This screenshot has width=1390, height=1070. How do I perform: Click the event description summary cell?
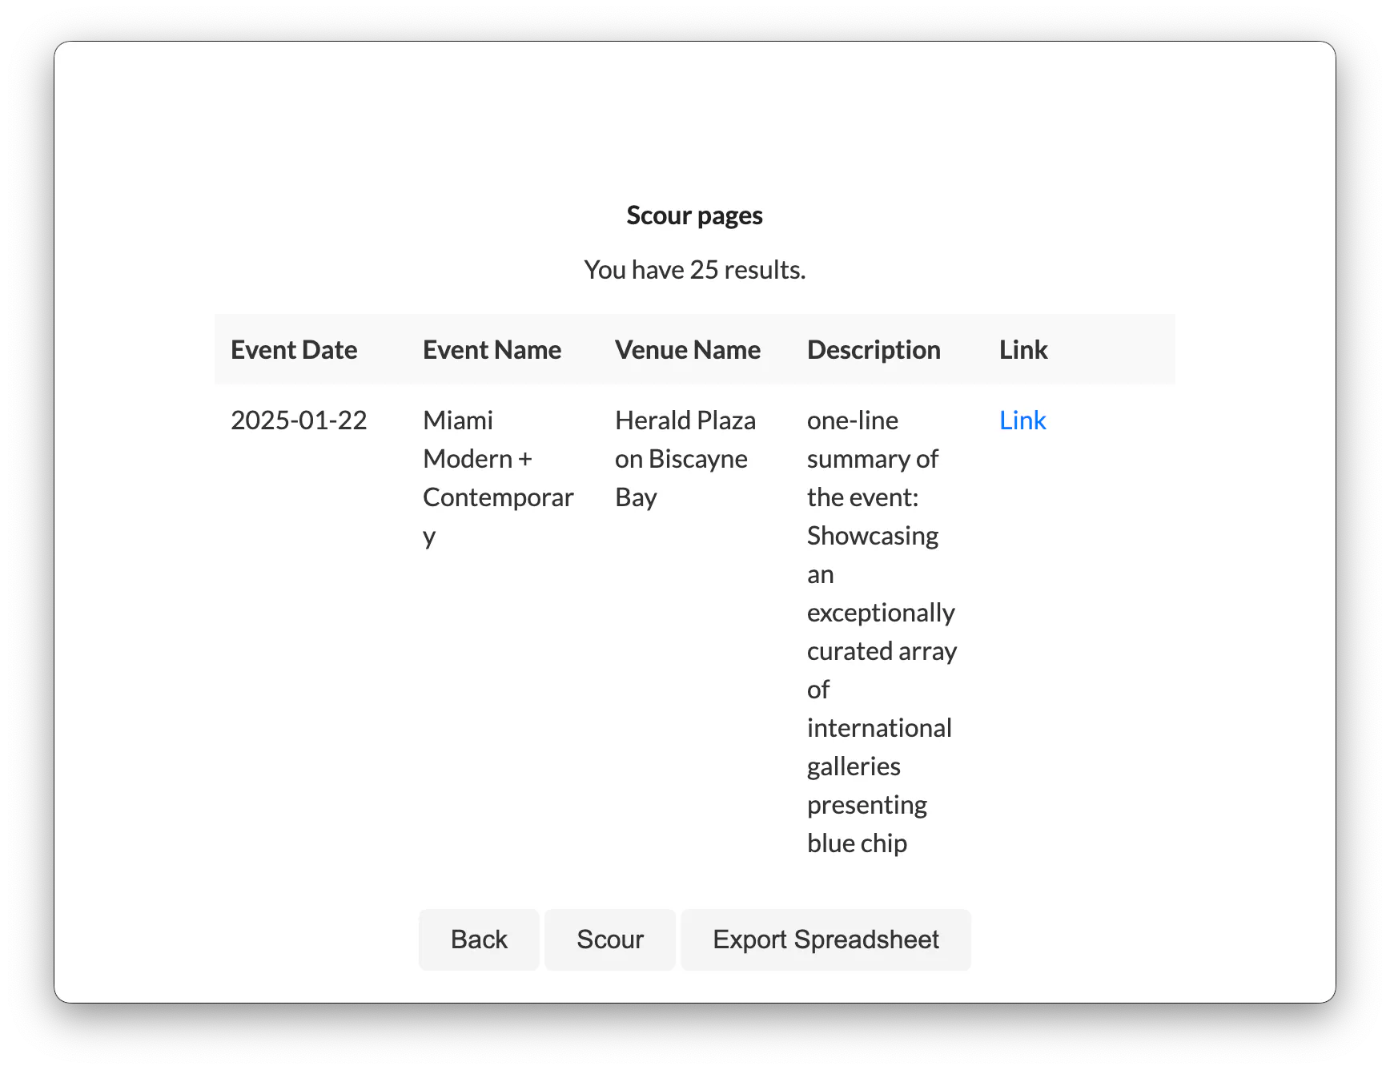click(x=882, y=632)
